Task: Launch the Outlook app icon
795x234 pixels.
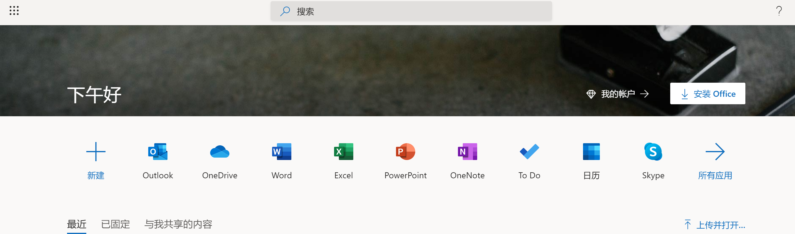Action: (x=158, y=152)
